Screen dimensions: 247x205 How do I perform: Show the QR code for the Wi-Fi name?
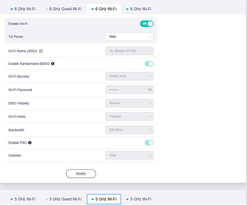[x=41, y=51]
